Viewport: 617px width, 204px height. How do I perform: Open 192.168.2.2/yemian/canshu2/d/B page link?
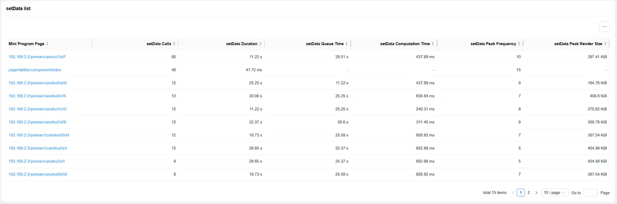(x=37, y=122)
